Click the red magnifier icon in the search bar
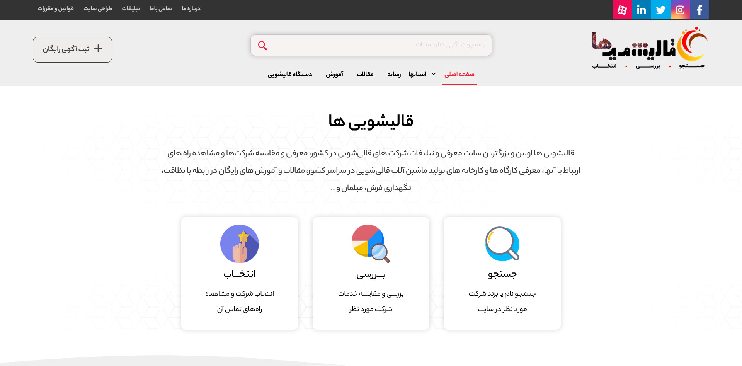This screenshot has width=742, height=366. coord(262,45)
